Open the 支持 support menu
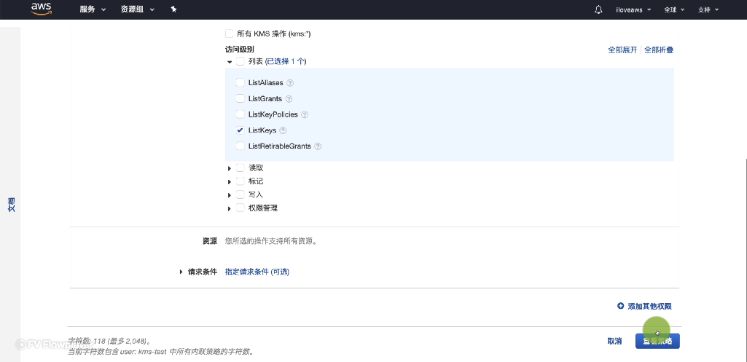Viewport: 747px width, 362px height. [708, 9]
